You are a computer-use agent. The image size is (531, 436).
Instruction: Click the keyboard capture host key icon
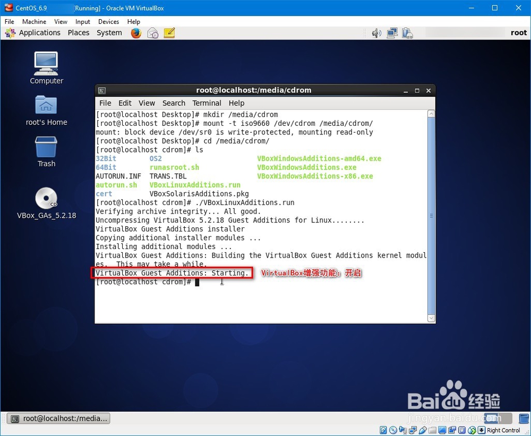coord(482,430)
